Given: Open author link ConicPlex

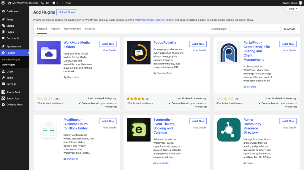Looking at the screenshot, I should 72,159.
